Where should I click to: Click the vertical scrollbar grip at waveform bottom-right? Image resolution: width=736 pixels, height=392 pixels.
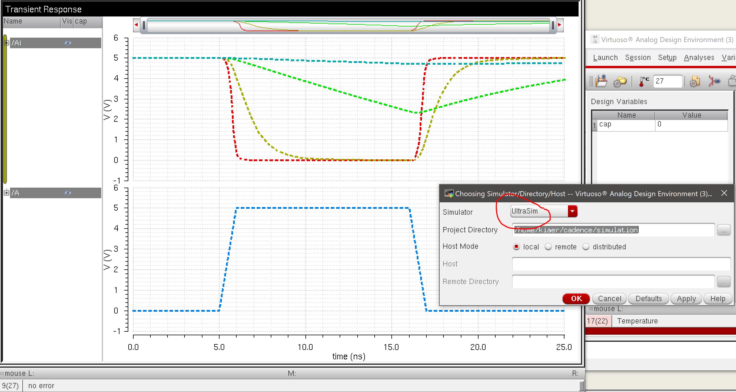tap(581, 386)
